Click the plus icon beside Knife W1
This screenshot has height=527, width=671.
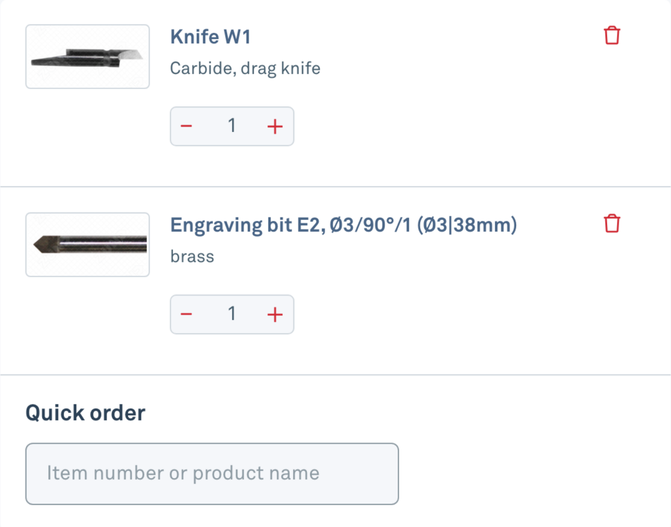[274, 126]
